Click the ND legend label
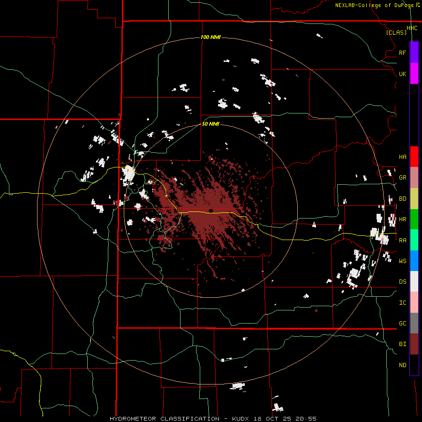The width and height of the screenshot is (422, 422). click(x=402, y=365)
